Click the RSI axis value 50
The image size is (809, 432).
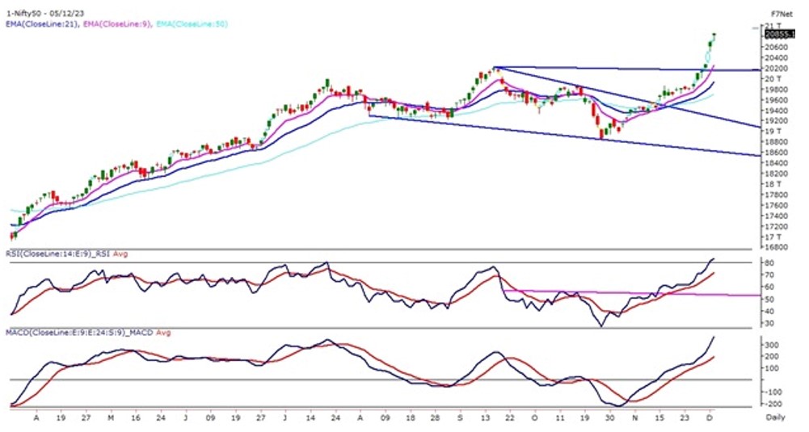pyautogui.click(x=769, y=299)
